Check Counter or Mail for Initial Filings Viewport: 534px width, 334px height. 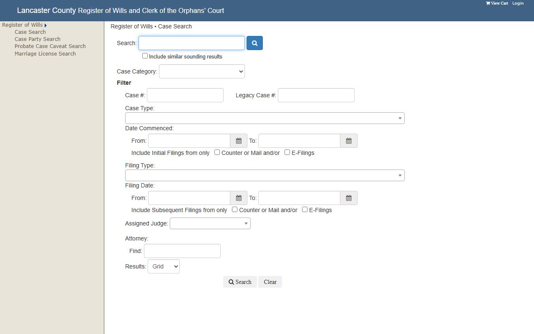click(x=217, y=152)
